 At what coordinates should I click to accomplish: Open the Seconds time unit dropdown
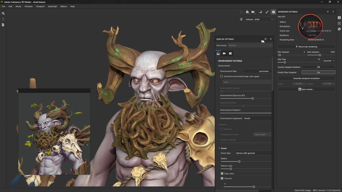click(329, 61)
